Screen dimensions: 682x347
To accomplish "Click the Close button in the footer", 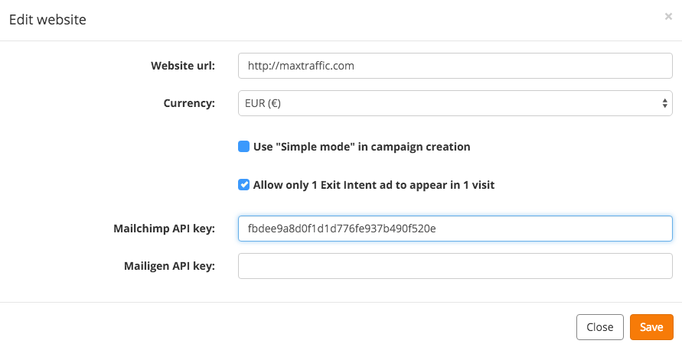I will (600, 327).
